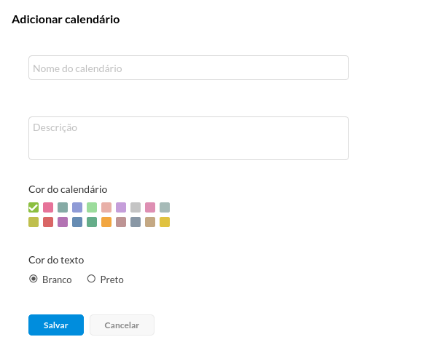Choose the red calendar color swatch
438x361 pixels.
(48, 222)
